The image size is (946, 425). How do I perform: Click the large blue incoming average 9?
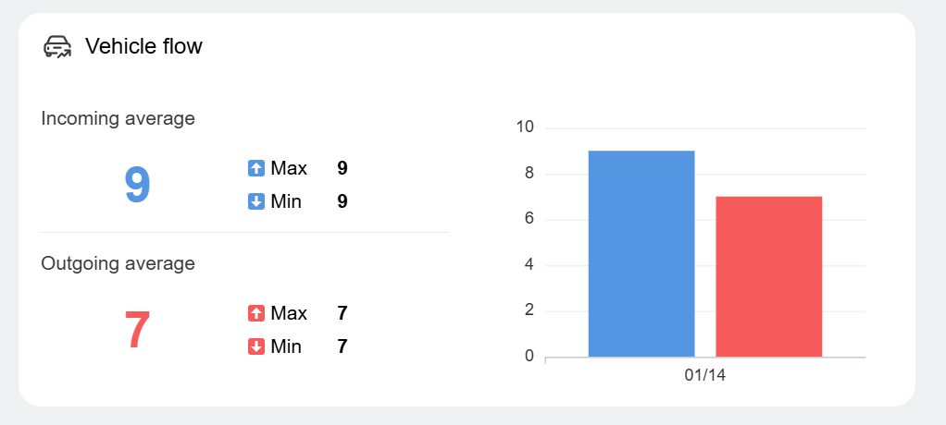click(137, 185)
